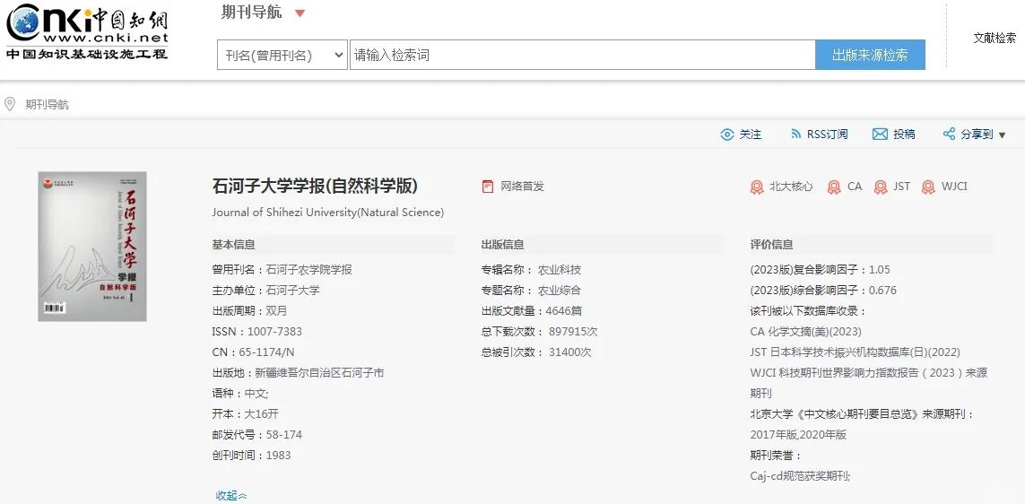
Task: Click the 出版信息 section heading
Action: tap(503, 245)
